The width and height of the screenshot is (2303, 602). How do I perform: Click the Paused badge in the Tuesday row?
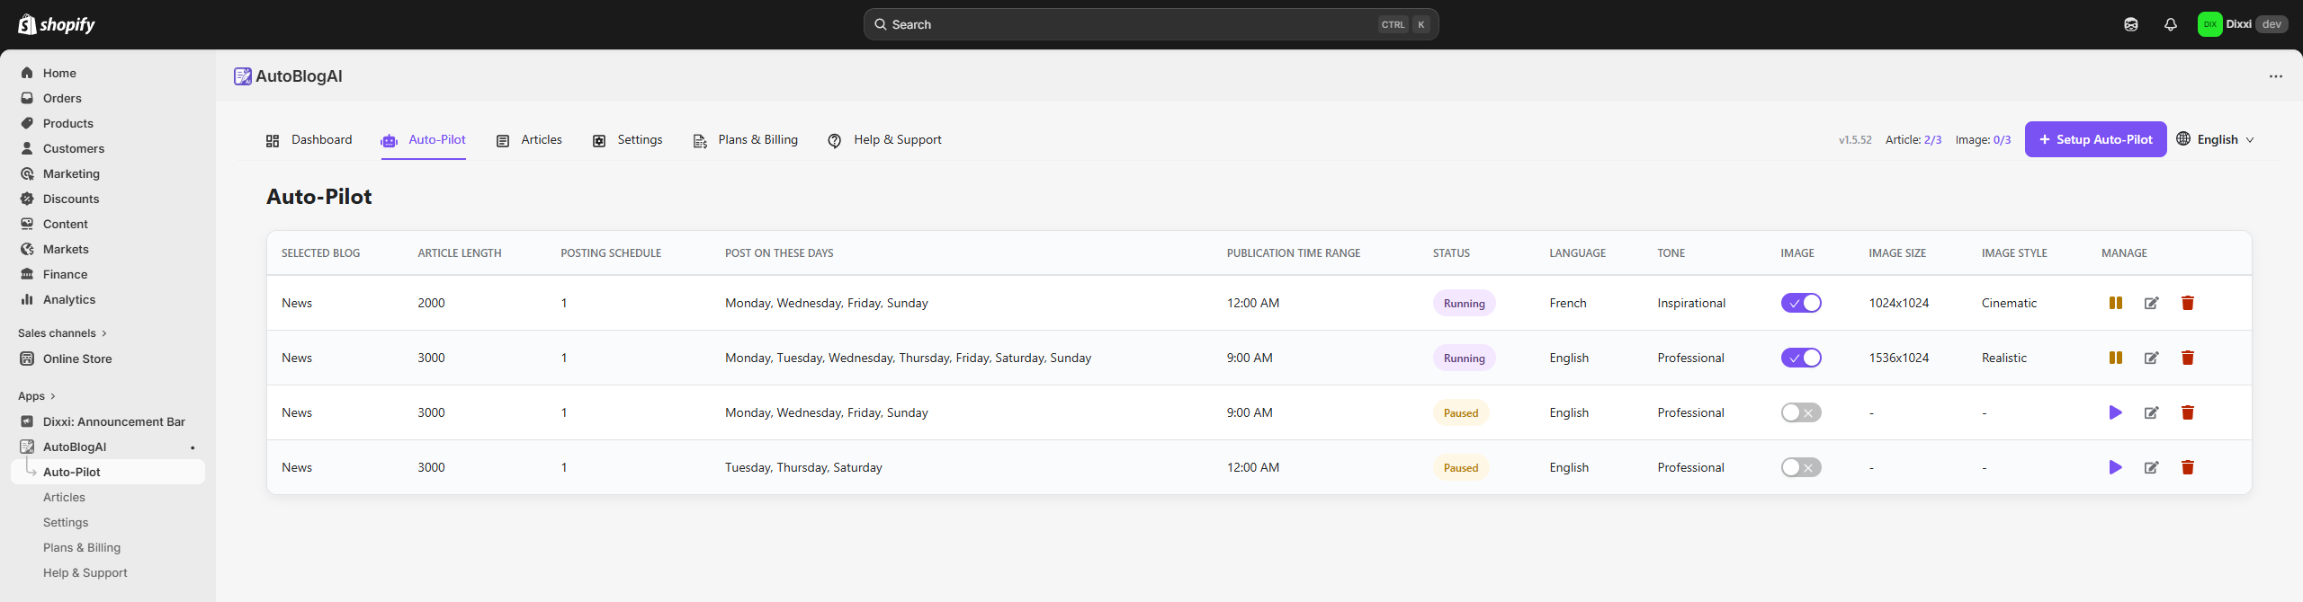(x=1461, y=467)
